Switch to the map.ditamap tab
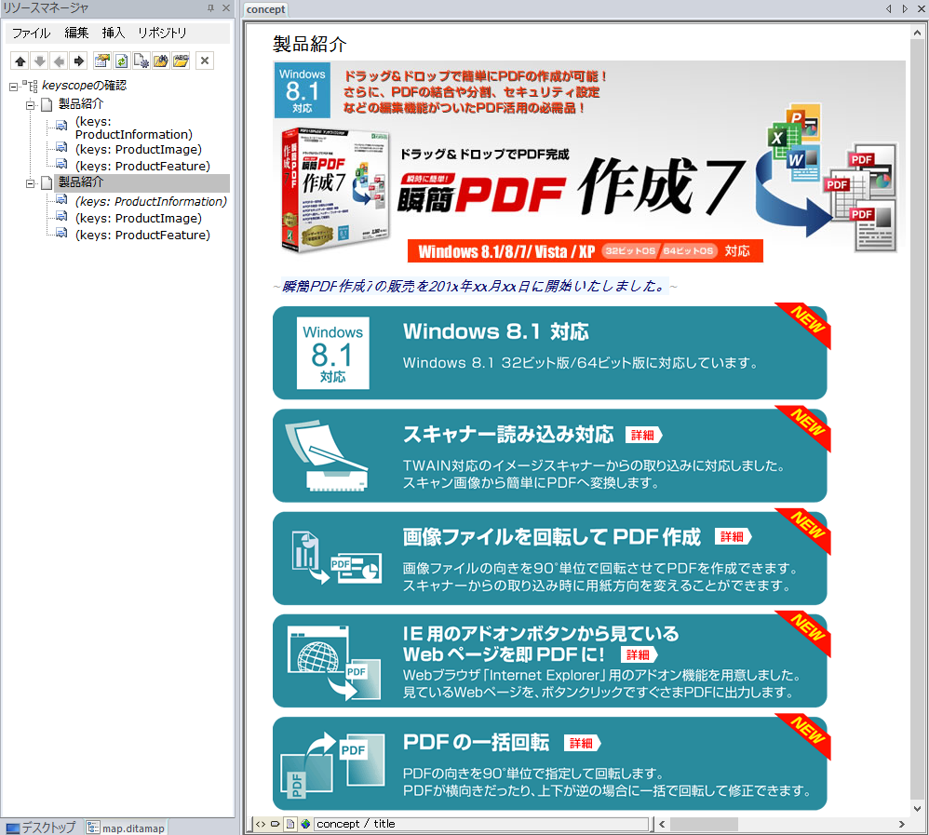The image size is (929, 835). (127, 828)
